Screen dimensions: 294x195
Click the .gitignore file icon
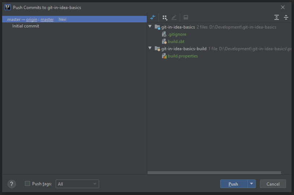(x=164, y=34)
